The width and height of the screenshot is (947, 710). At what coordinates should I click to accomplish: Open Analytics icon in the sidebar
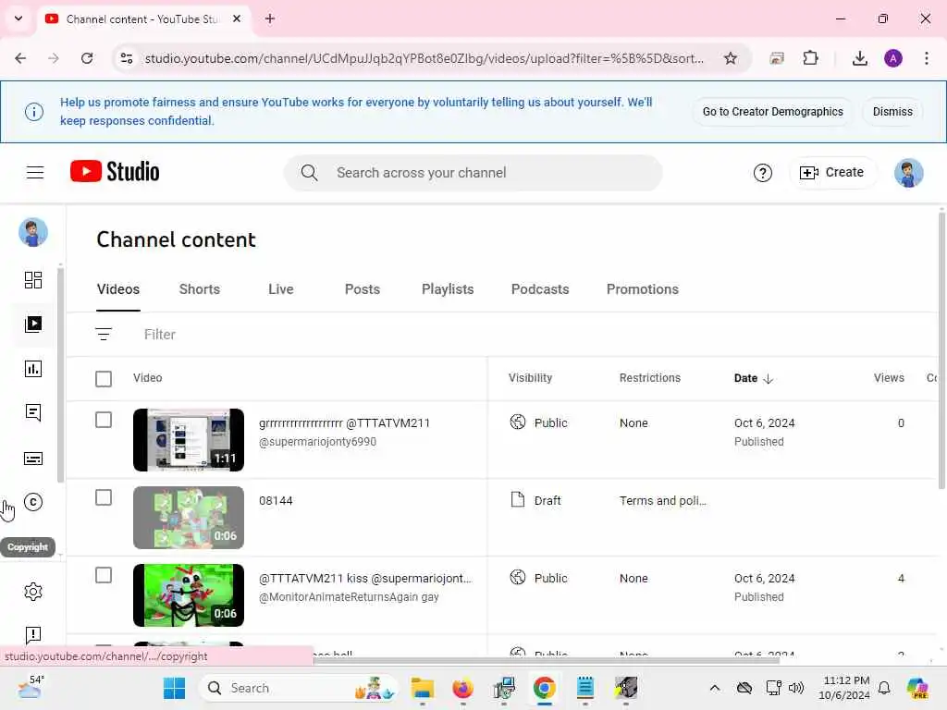point(33,368)
